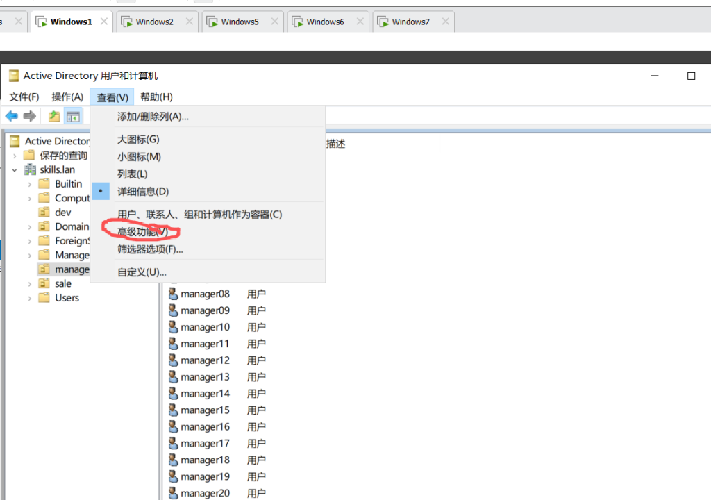Click the blue Back arrow toolbar icon
The image size is (711, 500).
click(x=12, y=116)
